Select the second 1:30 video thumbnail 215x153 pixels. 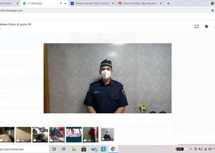(x=23, y=134)
